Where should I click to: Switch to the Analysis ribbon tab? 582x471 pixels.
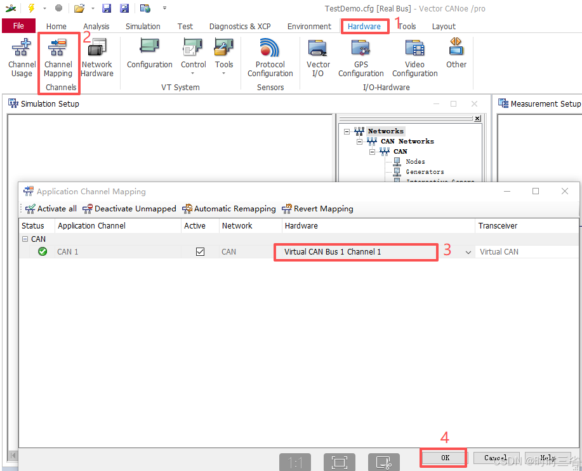[96, 27]
